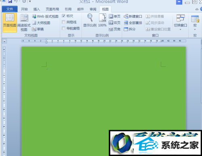Toggle the Ruler (标尺) checkbox

63,16
